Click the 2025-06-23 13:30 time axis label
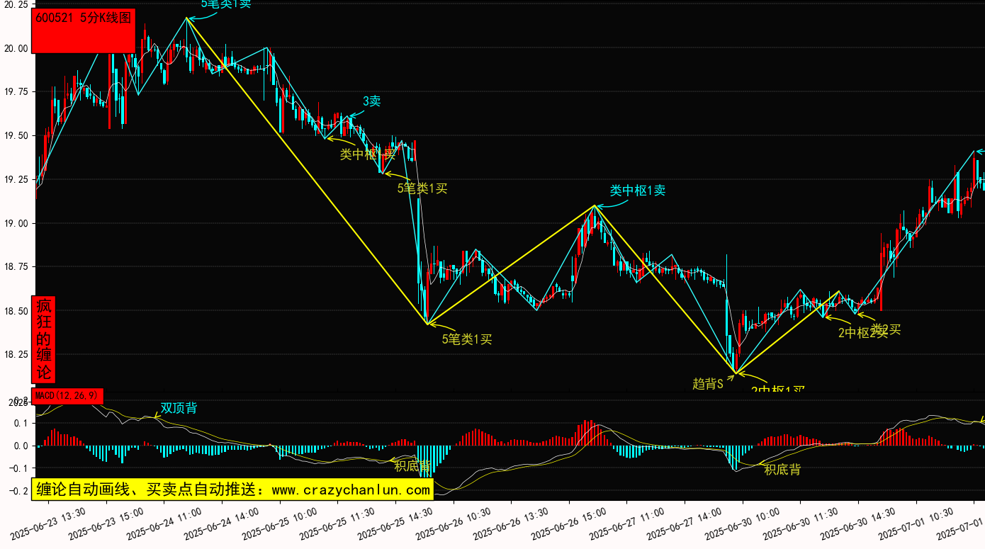The image size is (985, 549). [48, 523]
